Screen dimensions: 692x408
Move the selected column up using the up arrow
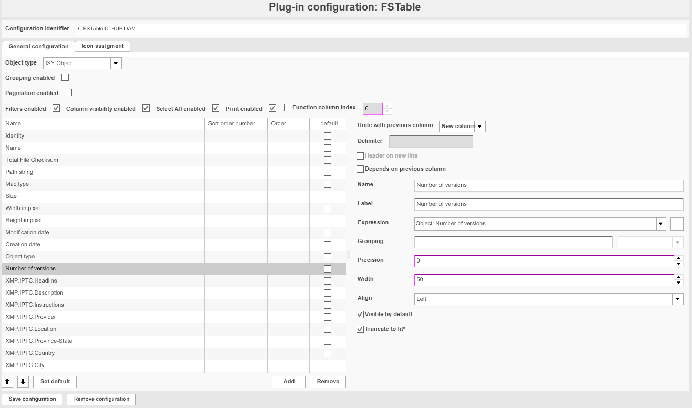tap(7, 381)
